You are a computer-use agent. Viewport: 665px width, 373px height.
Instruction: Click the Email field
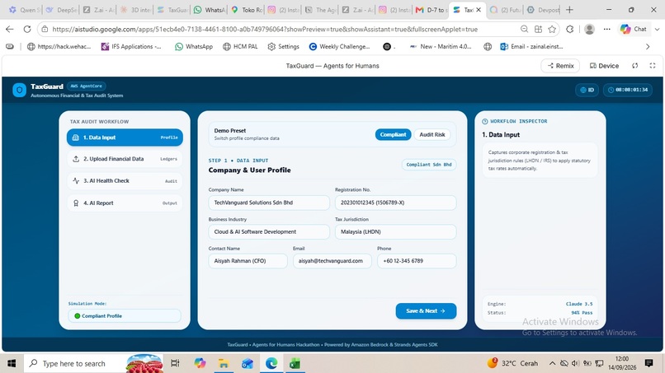click(x=332, y=261)
